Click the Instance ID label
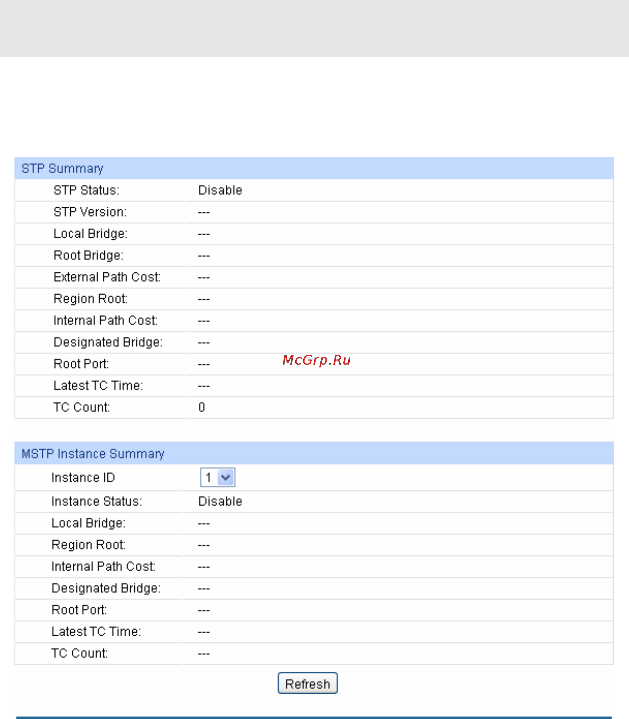 83,478
